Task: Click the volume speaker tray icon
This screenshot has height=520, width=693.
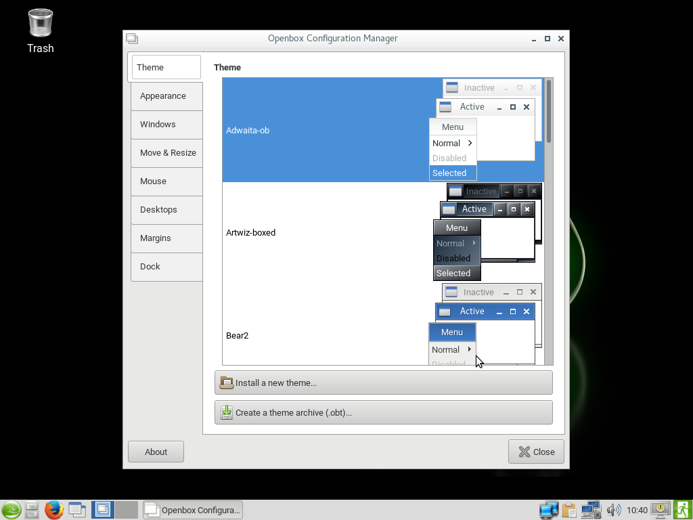Action: 614,510
